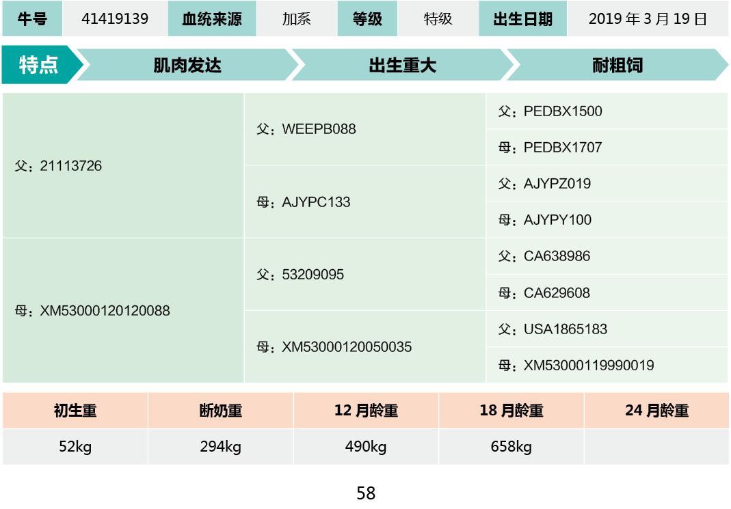
Task: Click the empty 24月龄重 value cell
Action: 656,448
